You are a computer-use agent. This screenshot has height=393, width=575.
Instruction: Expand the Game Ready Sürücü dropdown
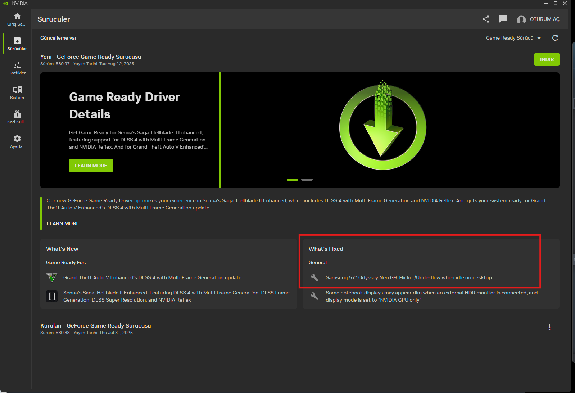pos(513,38)
